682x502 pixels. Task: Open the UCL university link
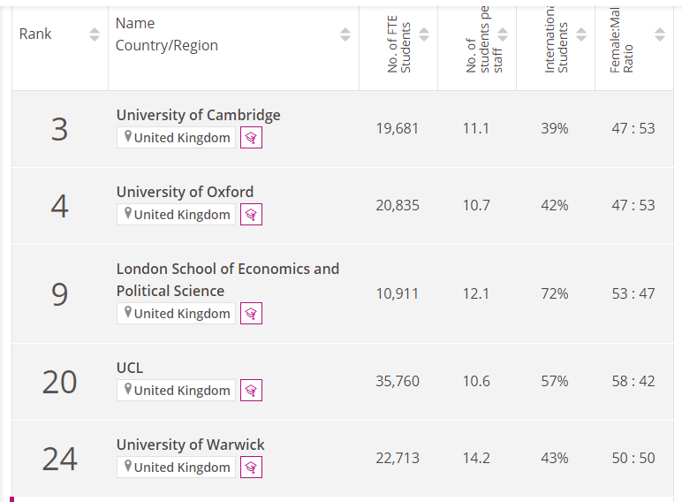coord(130,368)
